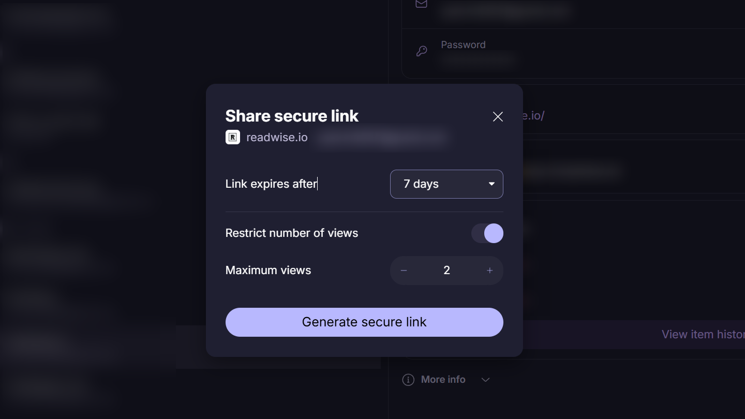Click readwise.io site name in dialog

click(277, 138)
